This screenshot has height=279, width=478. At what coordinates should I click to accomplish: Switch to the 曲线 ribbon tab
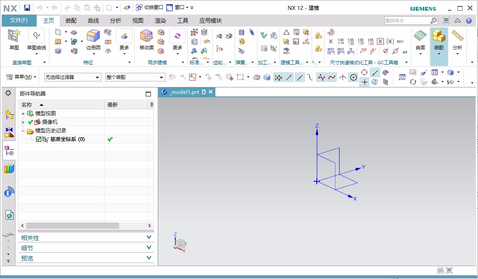pyautogui.click(x=93, y=20)
